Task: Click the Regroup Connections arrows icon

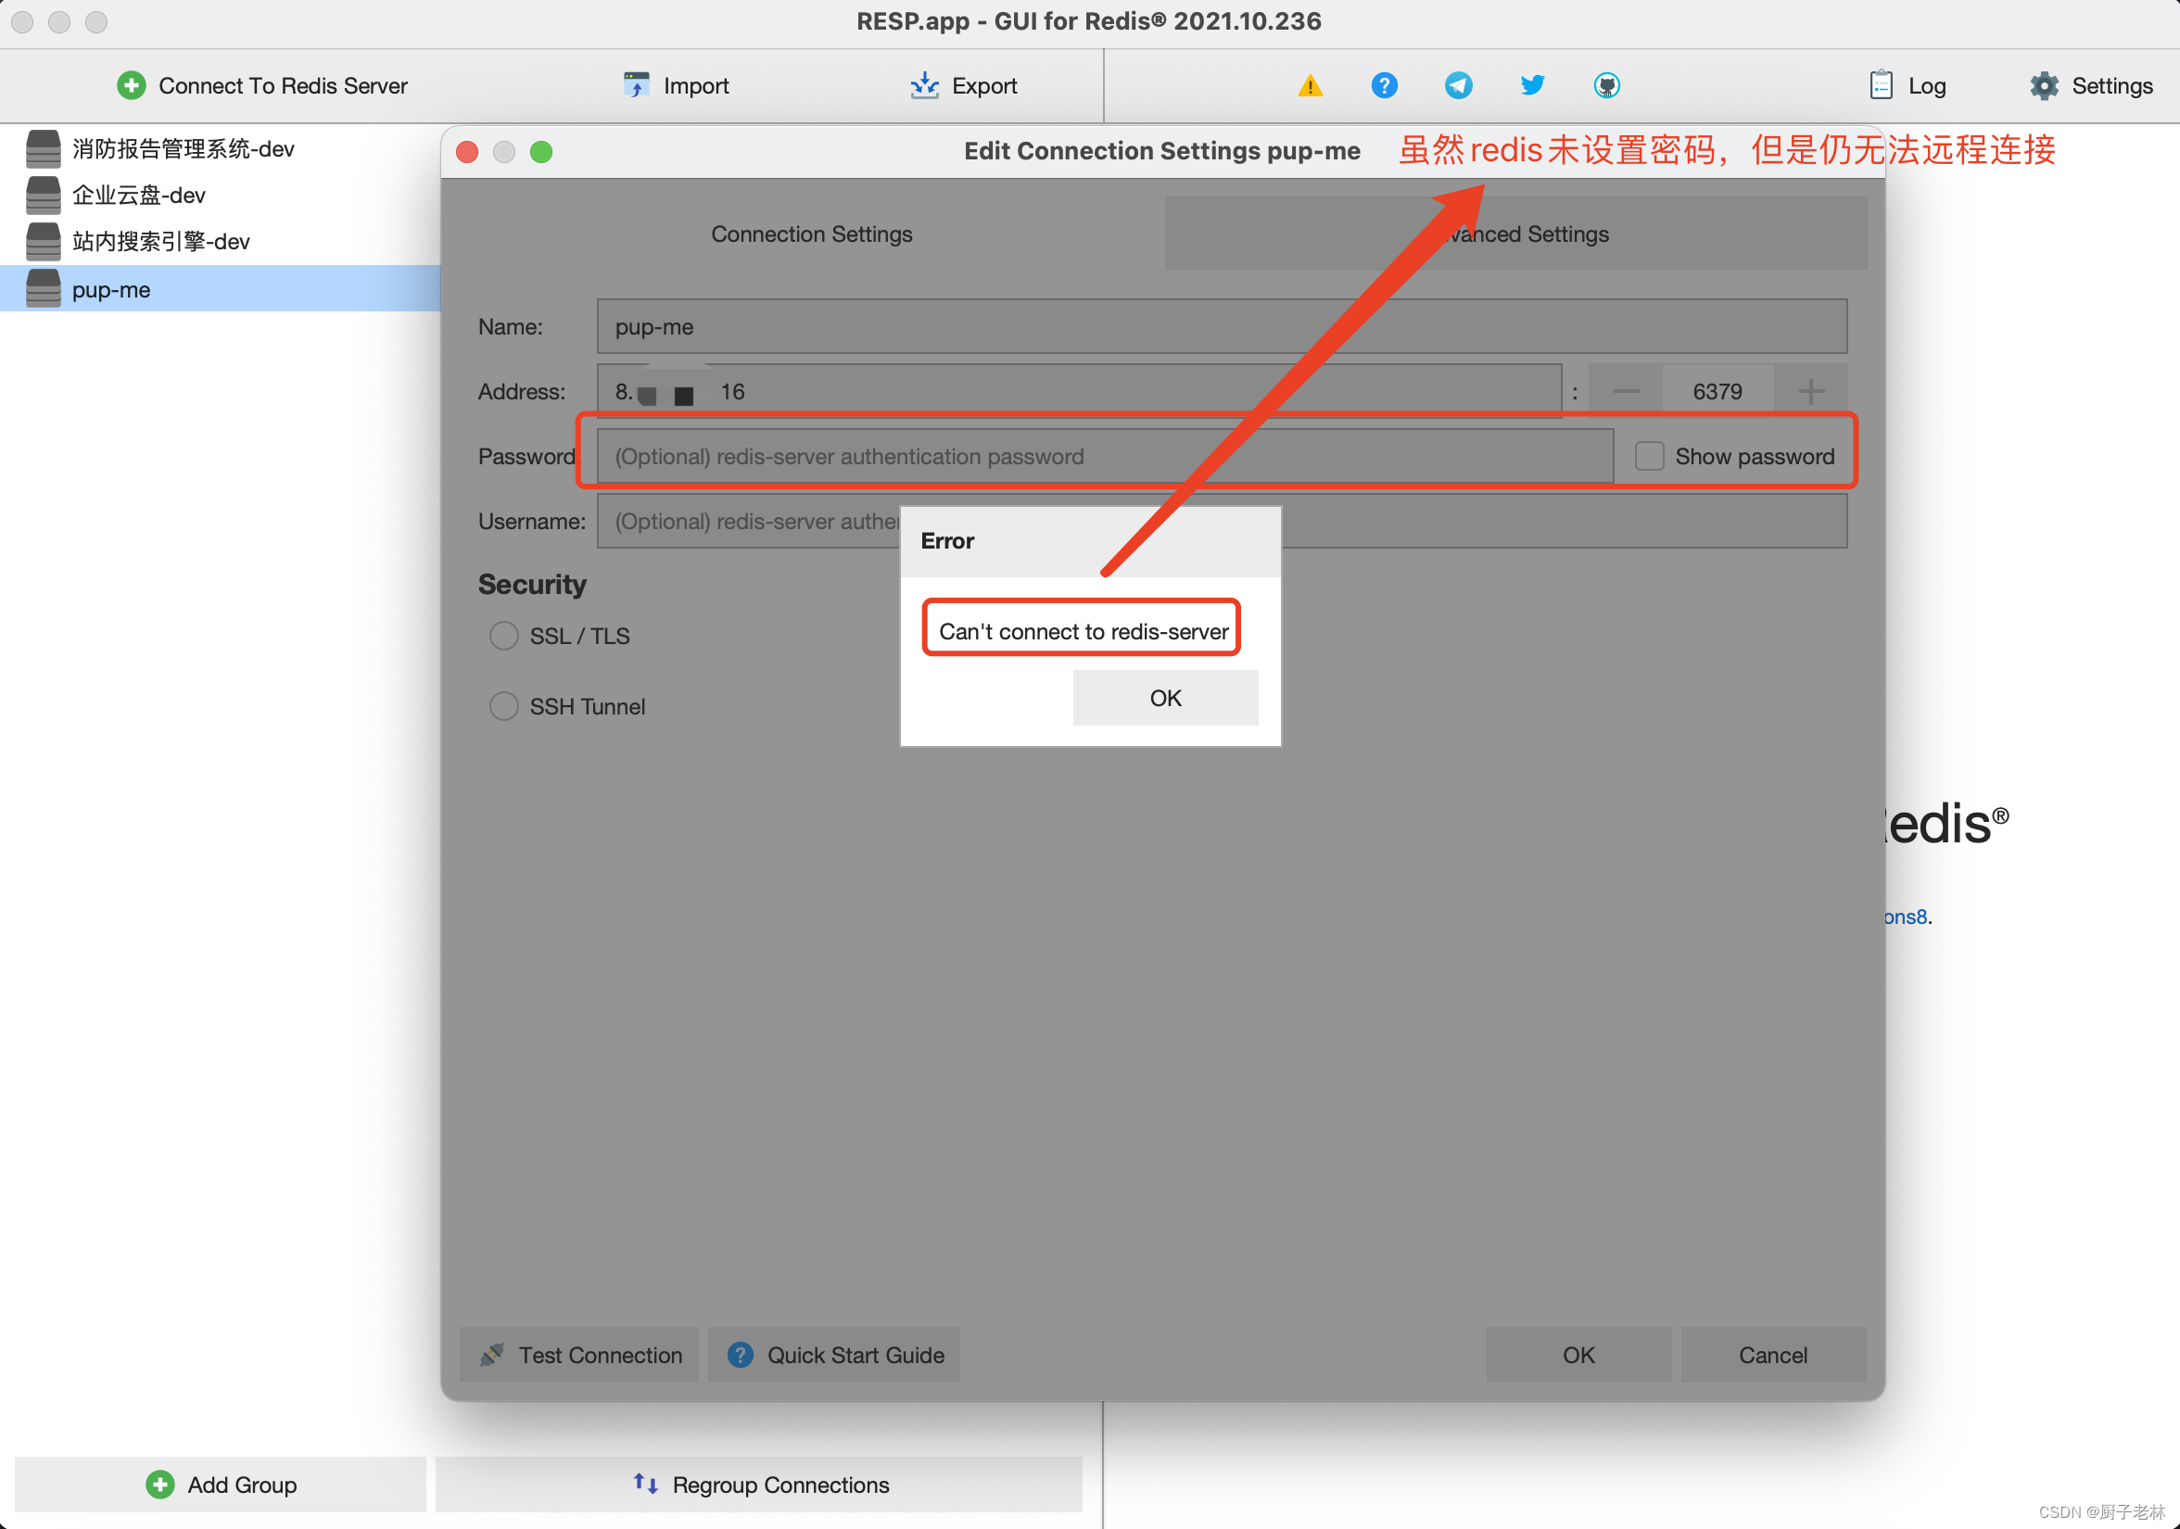Action: (646, 1484)
